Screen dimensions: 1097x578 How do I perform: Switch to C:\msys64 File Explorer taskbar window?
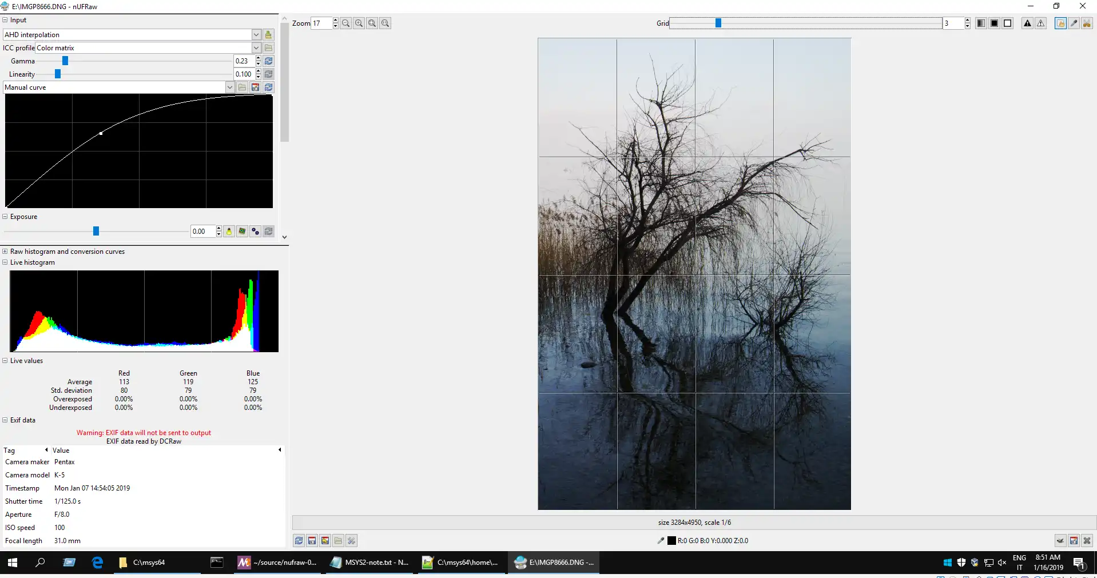coord(157,563)
